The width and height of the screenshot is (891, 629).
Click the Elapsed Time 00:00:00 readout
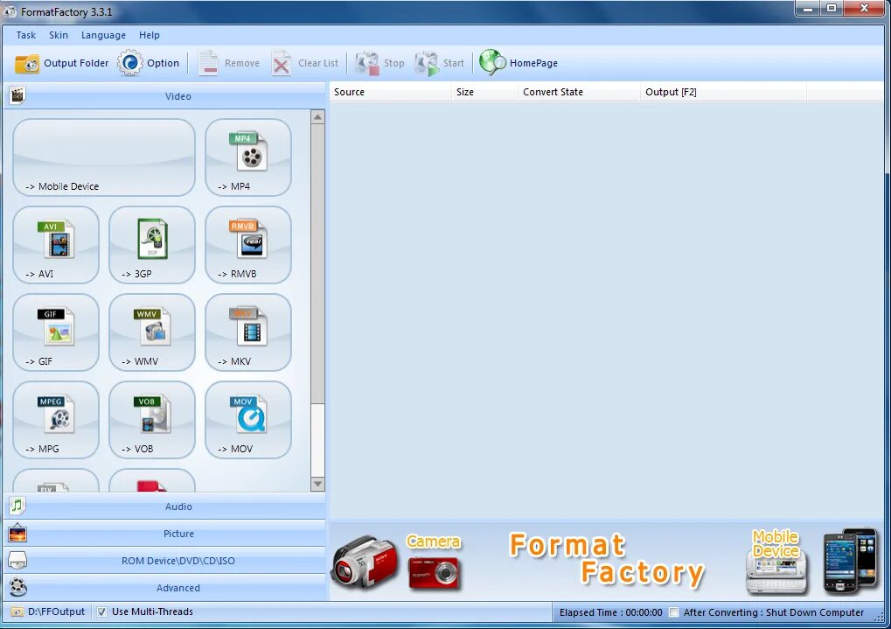[x=610, y=612]
